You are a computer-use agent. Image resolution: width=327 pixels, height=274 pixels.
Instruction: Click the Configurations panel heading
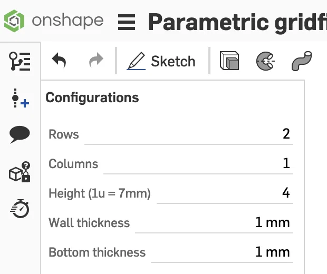click(92, 97)
